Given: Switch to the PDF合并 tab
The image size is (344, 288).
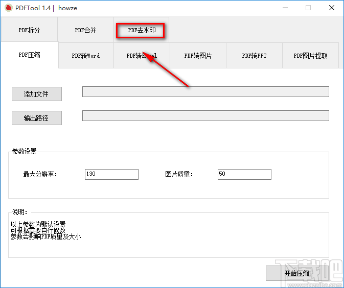Looking at the screenshot, I should (85, 30).
